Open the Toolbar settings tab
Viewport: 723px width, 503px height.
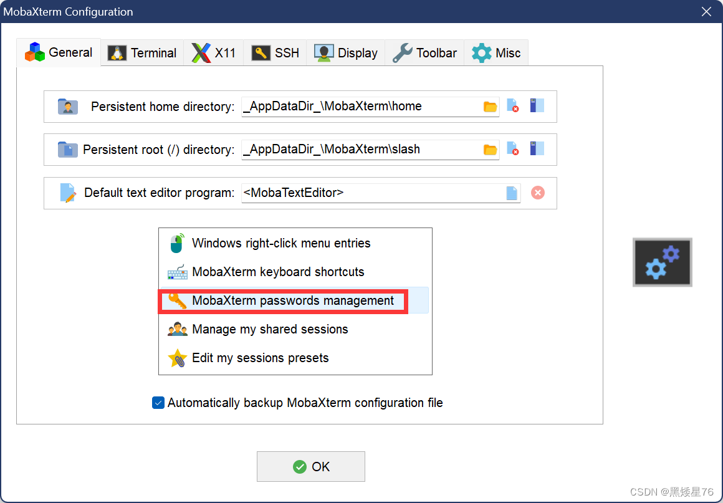click(x=424, y=53)
